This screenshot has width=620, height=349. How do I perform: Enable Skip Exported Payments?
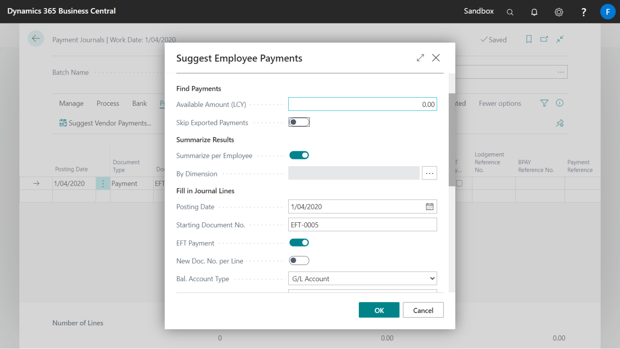coord(299,122)
